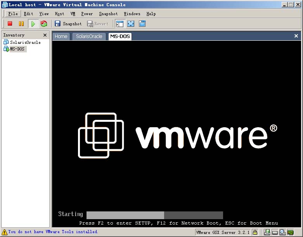Switch to the Home tab
Image resolution: width=303 pixels, height=237 pixels.
61,36
